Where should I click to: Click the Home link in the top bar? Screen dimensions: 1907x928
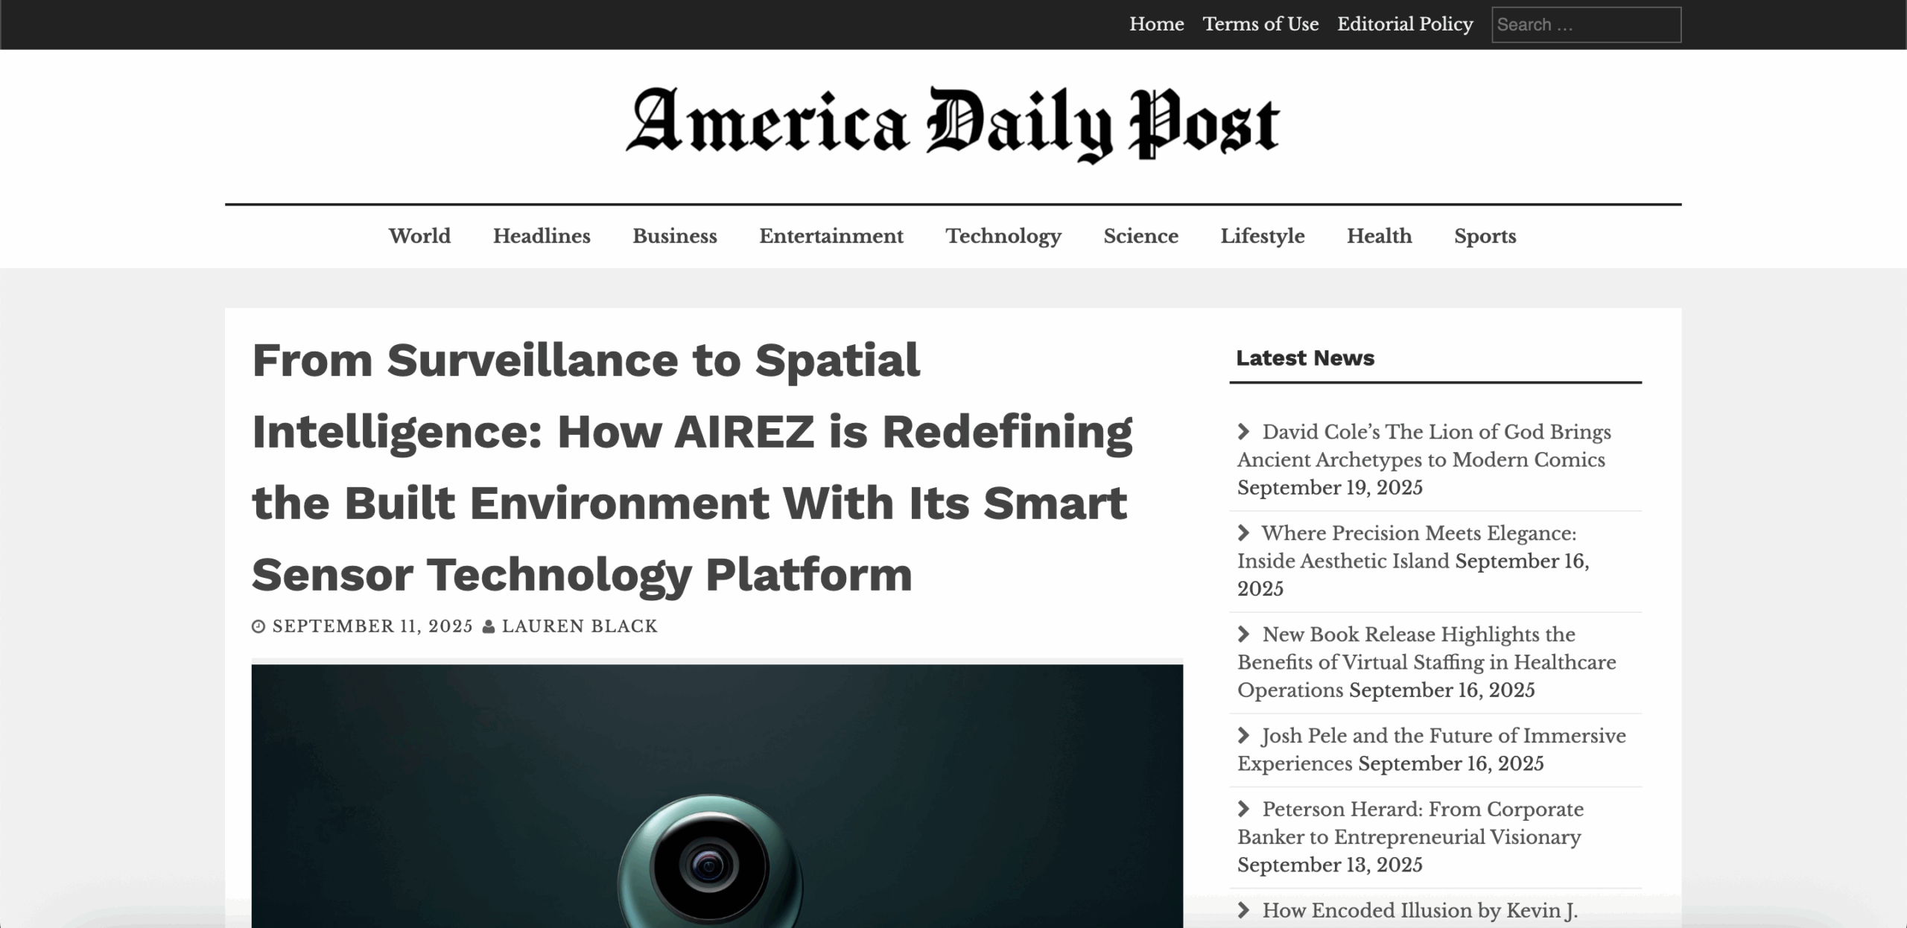tap(1156, 24)
